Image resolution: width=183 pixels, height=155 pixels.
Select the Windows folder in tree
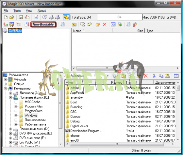click(x=31, y=116)
